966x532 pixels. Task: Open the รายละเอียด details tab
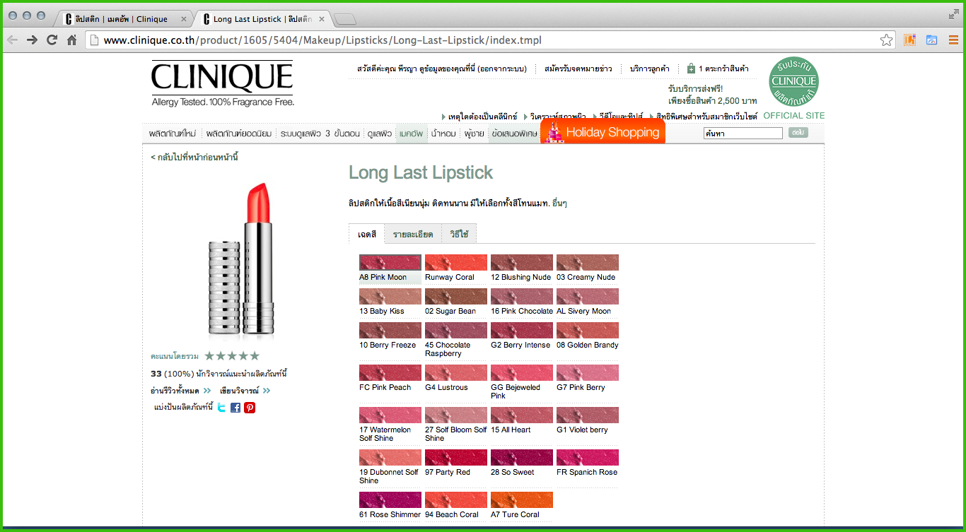(x=413, y=234)
